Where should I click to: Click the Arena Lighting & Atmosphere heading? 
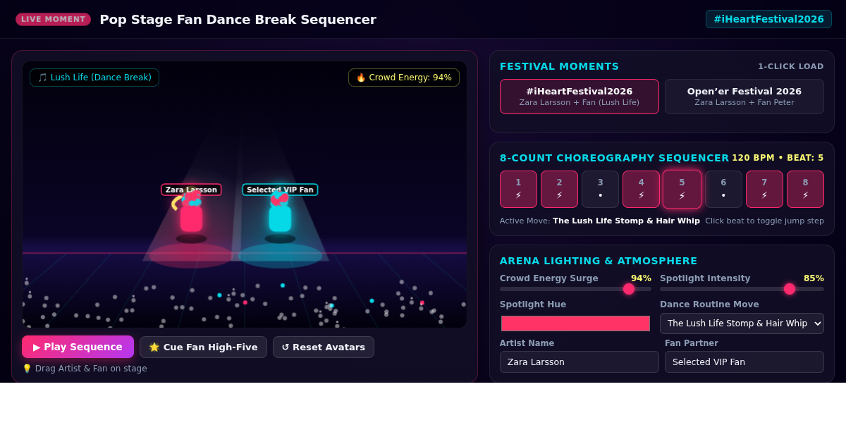[x=599, y=261]
